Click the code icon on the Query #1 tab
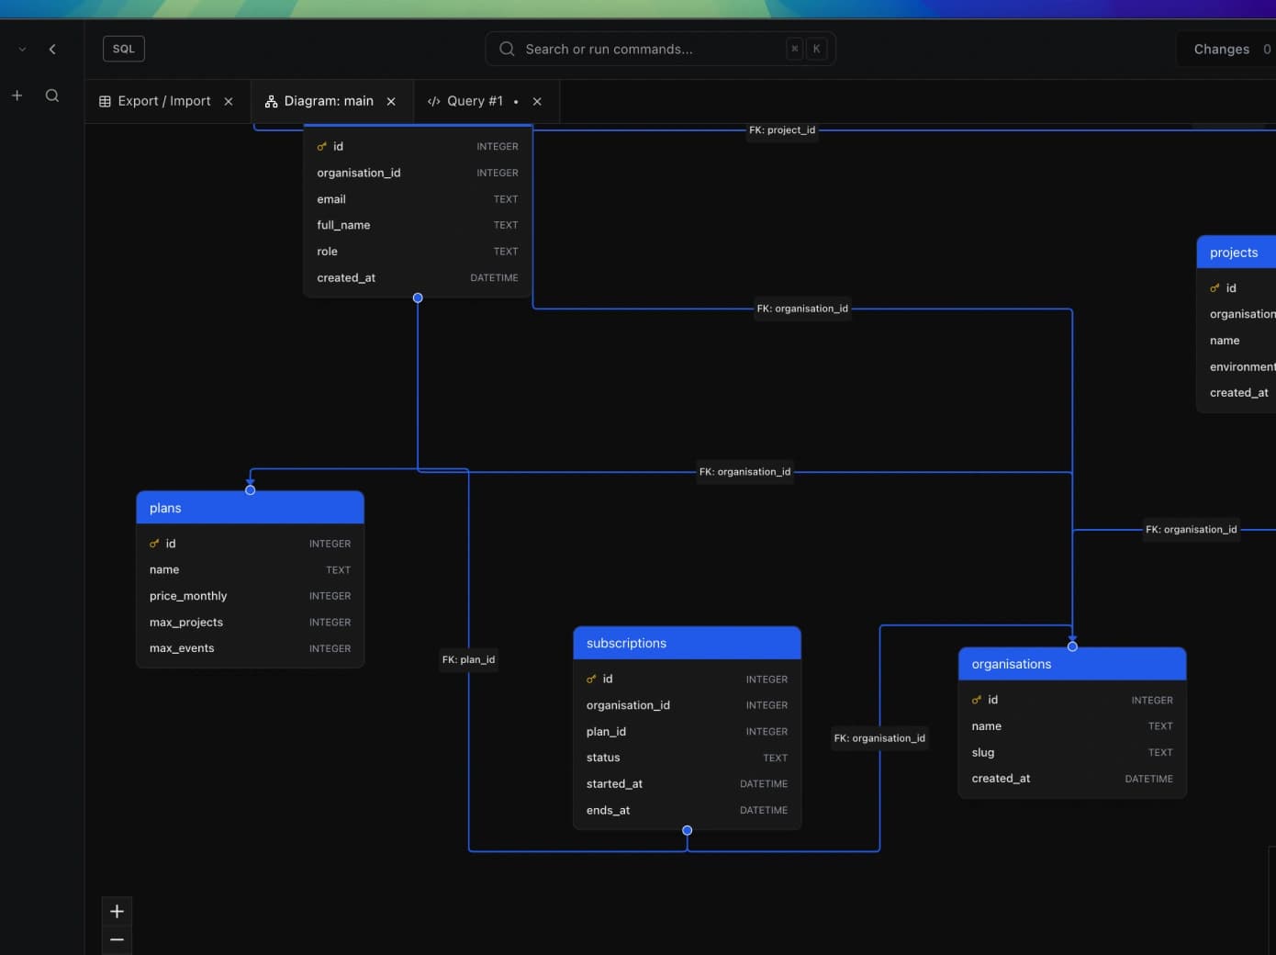This screenshot has width=1276, height=955. pyautogui.click(x=433, y=101)
